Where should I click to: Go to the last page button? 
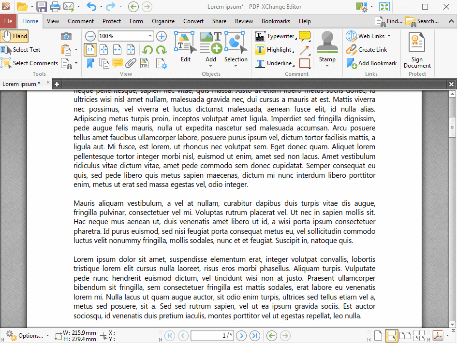point(255,336)
